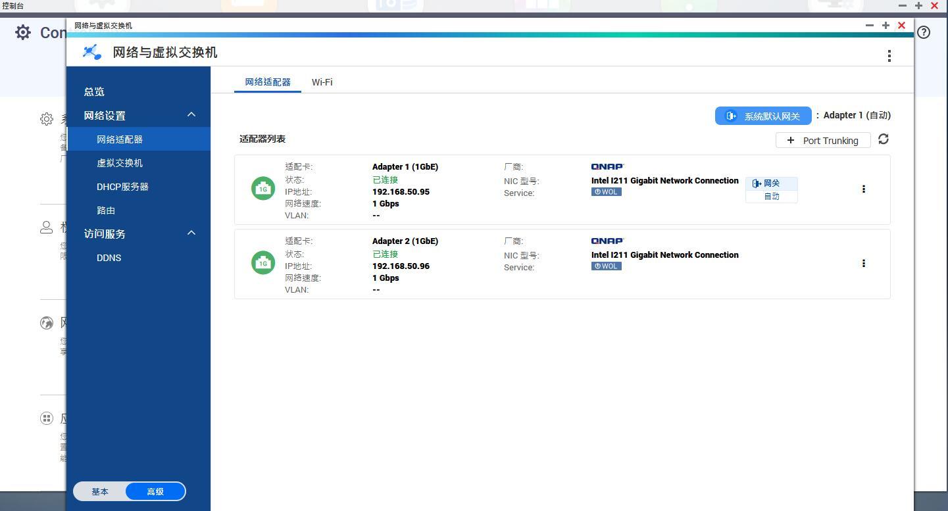This screenshot has height=511, width=948.
Task: Open DHCP服务器 in the sidebar
Action: [122, 187]
